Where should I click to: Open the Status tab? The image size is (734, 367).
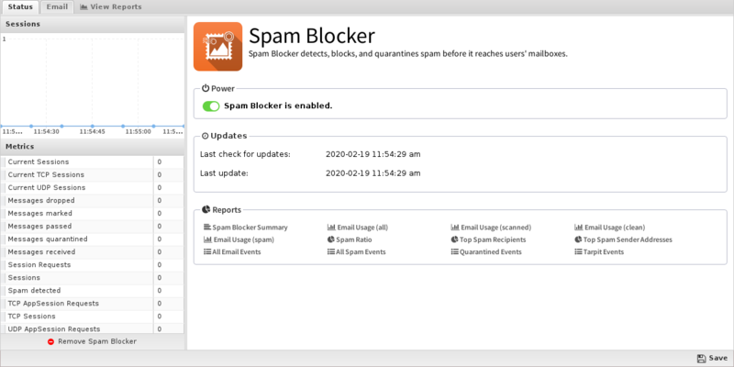(20, 6)
